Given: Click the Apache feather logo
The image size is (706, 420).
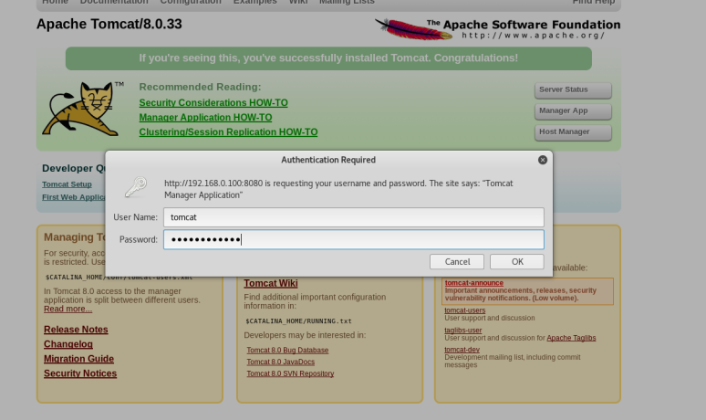Looking at the screenshot, I should (414, 29).
